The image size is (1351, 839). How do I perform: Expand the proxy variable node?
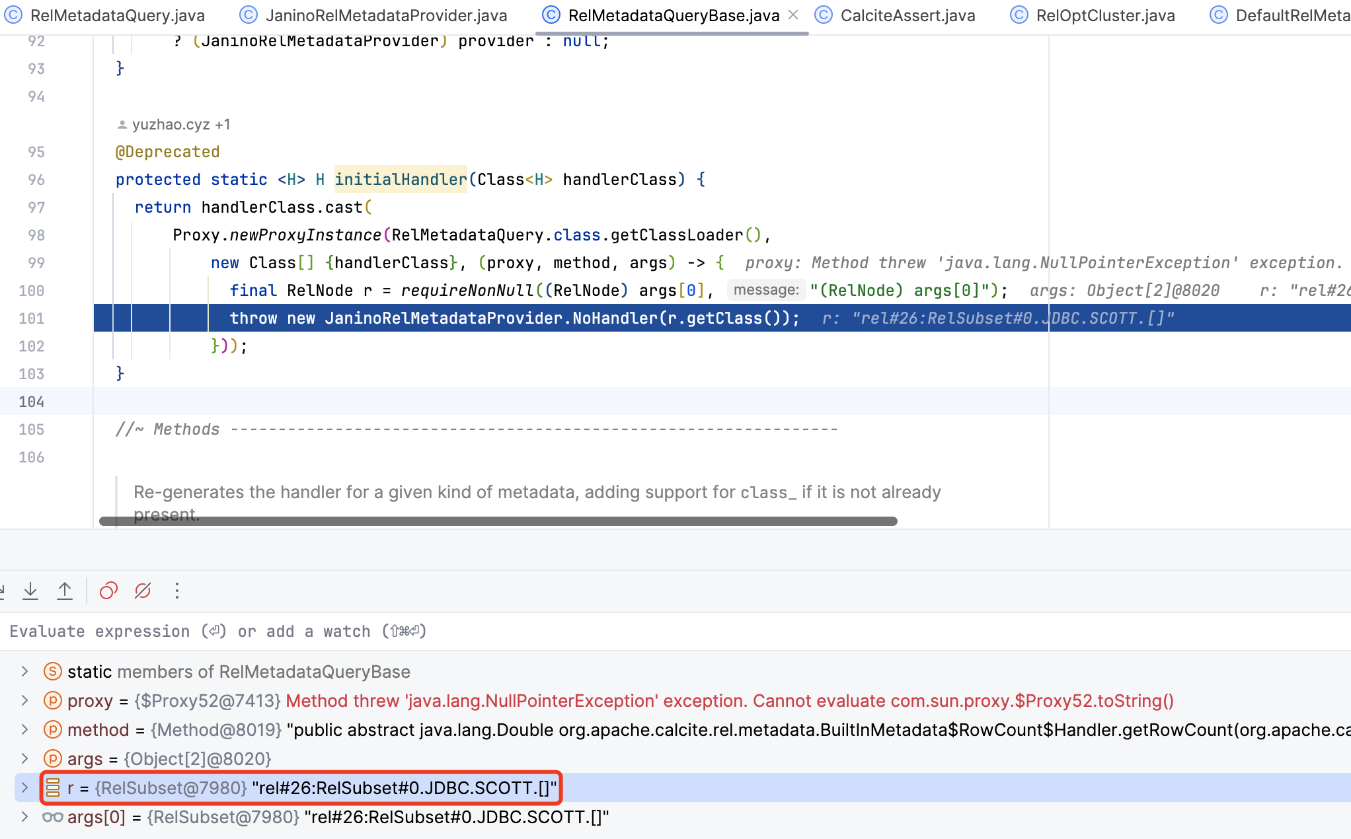(x=24, y=701)
